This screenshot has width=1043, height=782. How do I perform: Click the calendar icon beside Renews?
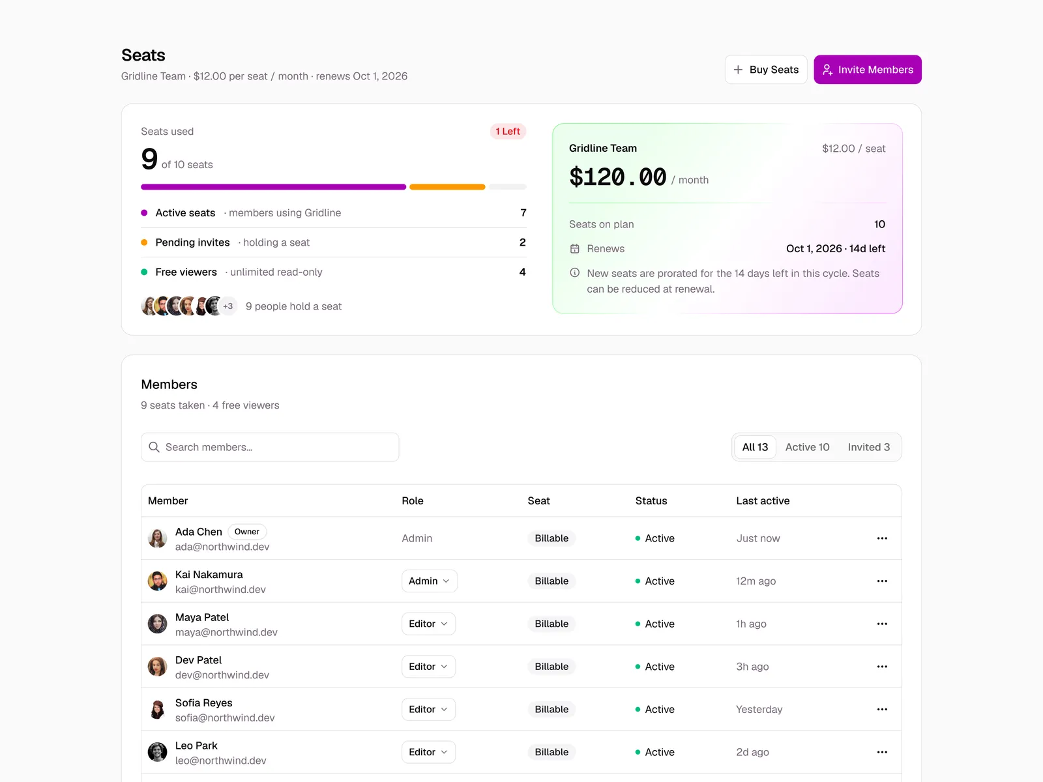tap(575, 249)
